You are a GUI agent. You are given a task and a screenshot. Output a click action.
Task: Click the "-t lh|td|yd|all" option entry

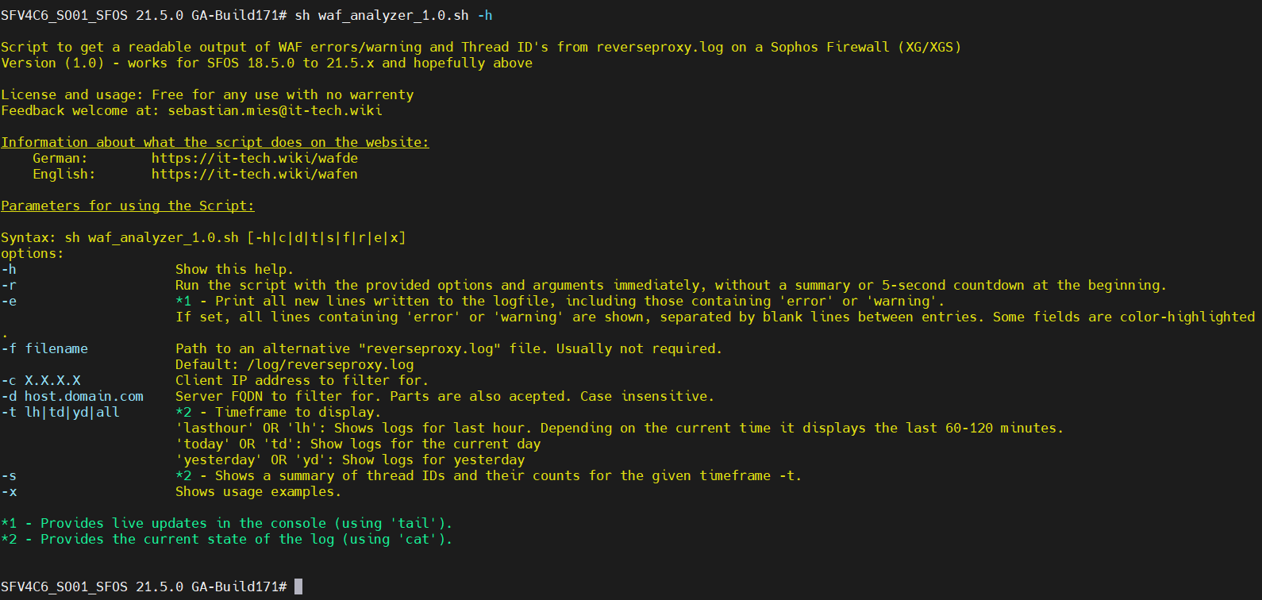coord(60,412)
